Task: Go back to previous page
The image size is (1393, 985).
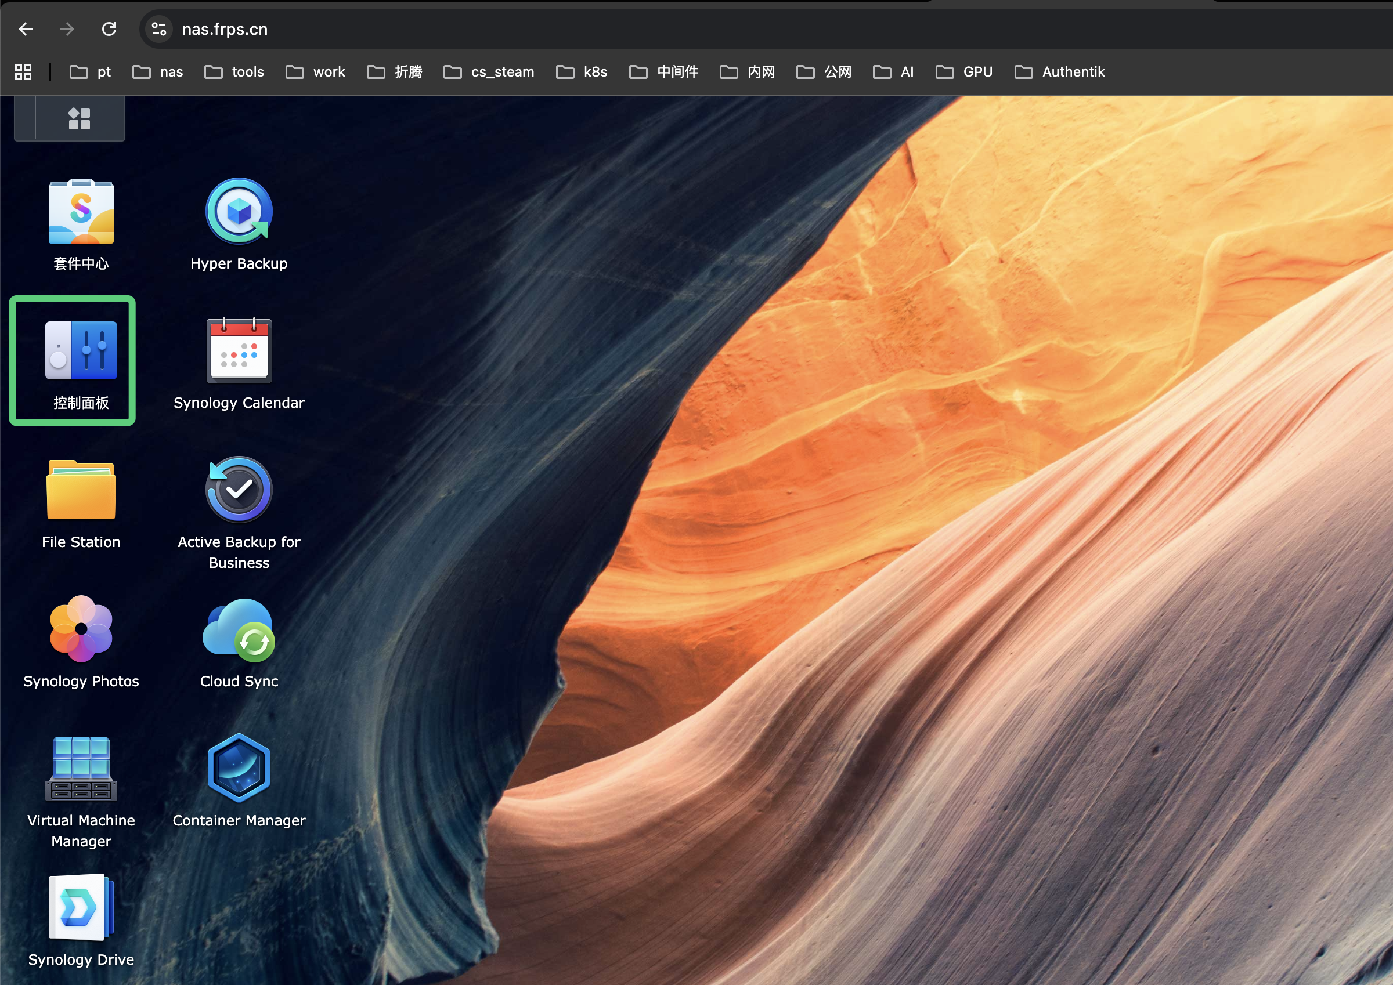Action: point(25,29)
